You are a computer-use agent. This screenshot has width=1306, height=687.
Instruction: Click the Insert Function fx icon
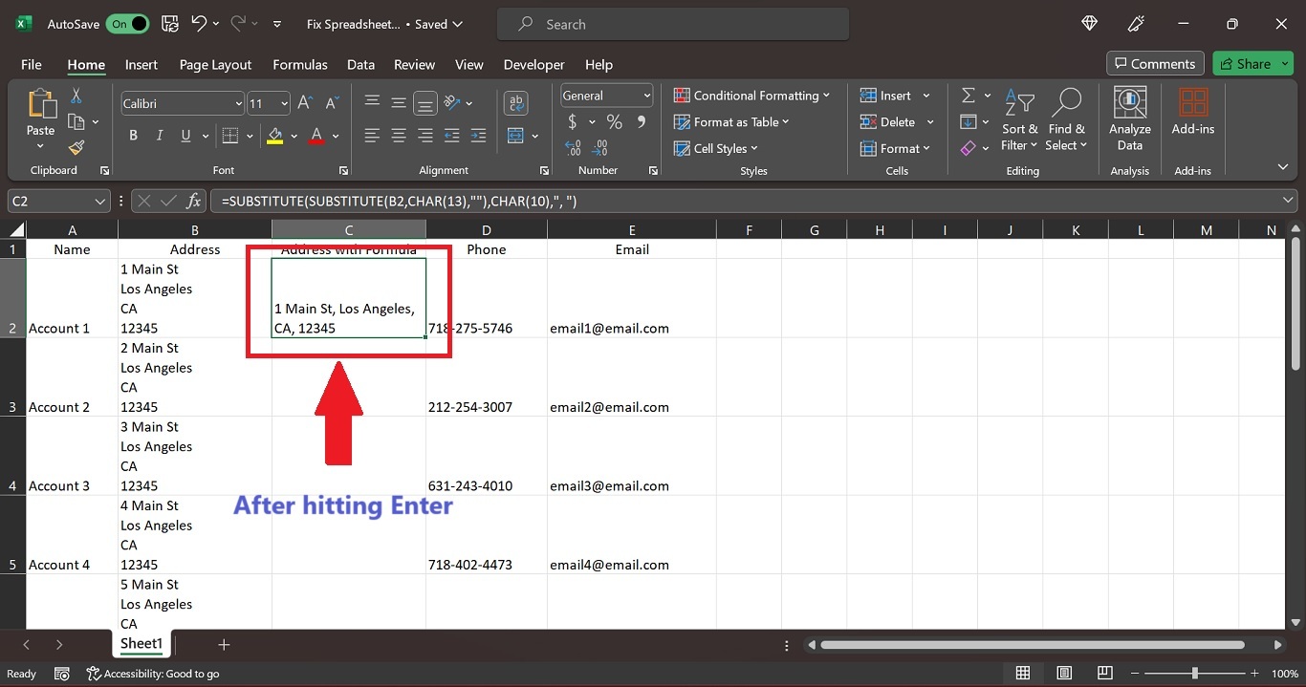(194, 202)
